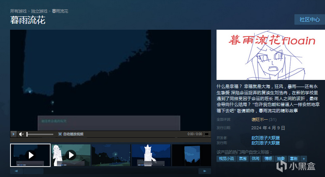Viewport: 325px width, 177px height.
Task: Go to 所有游戏 breadcrumb
Action: 18,11
